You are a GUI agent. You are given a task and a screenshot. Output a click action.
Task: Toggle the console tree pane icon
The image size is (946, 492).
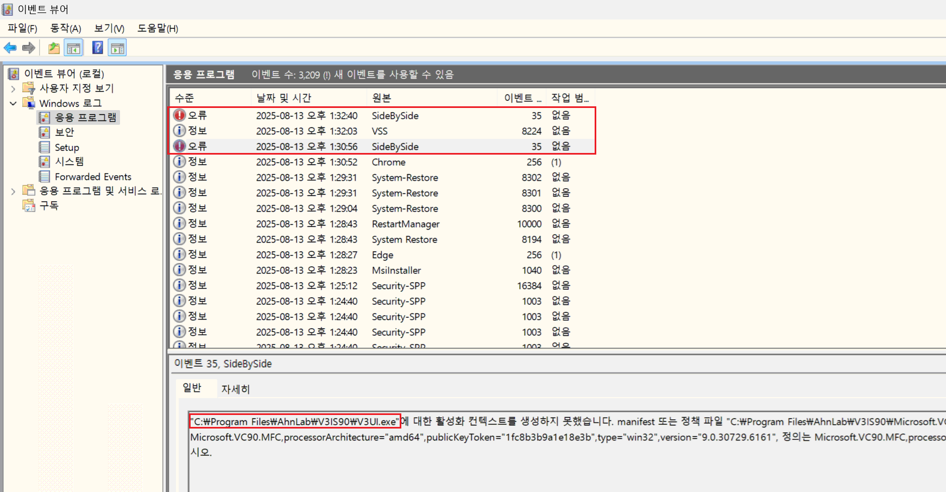tap(73, 48)
